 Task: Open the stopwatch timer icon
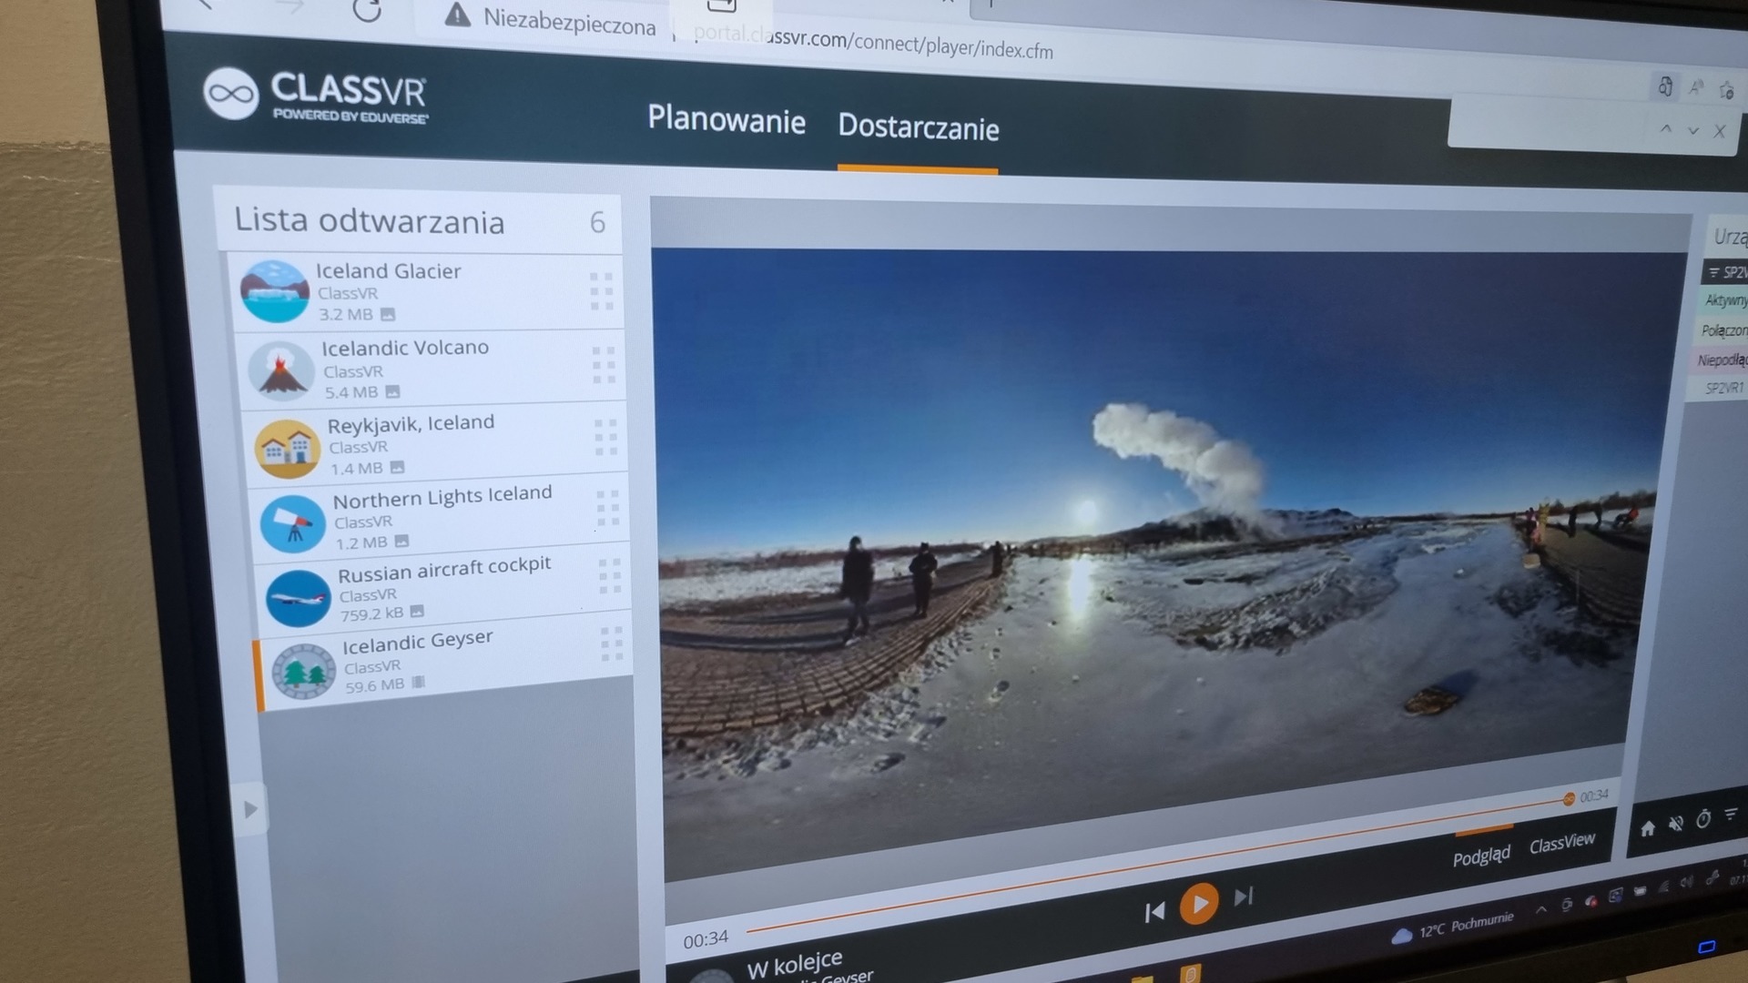tap(1703, 819)
